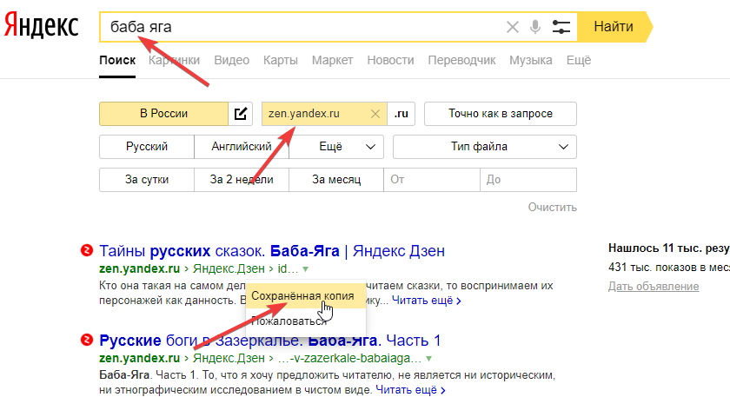Switch to the Видео tab
Image resolution: width=730 pixels, height=417 pixels.
click(231, 60)
